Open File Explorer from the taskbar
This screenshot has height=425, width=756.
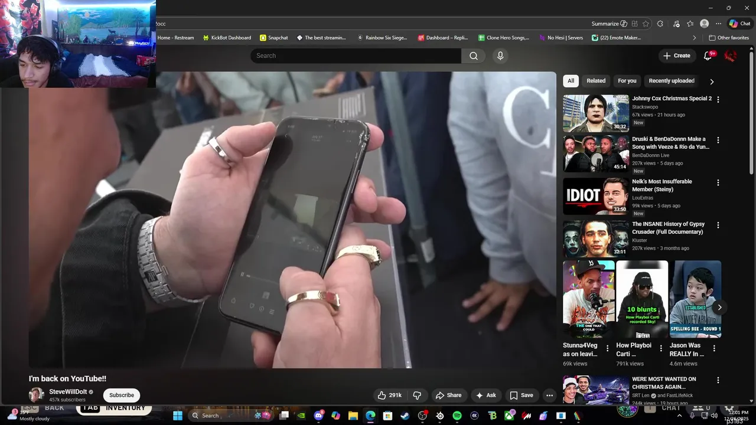(353, 416)
